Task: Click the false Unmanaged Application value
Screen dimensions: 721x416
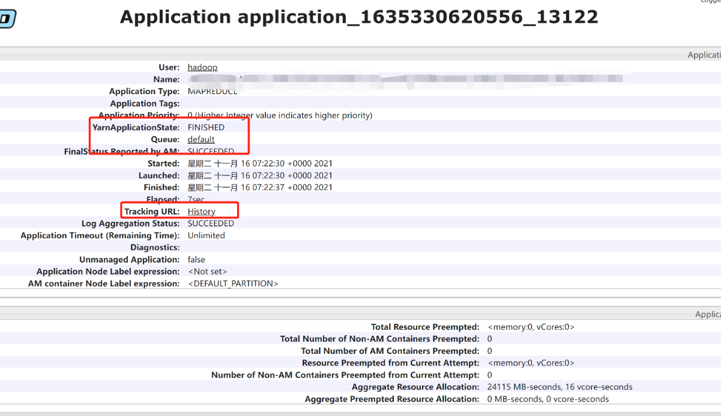Action: (x=196, y=260)
